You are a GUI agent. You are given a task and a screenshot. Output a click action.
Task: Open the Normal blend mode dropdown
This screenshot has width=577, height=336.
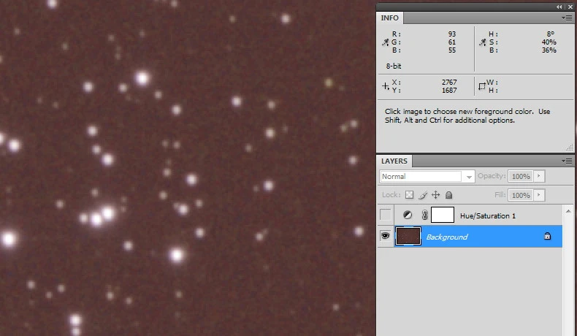[x=427, y=177]
